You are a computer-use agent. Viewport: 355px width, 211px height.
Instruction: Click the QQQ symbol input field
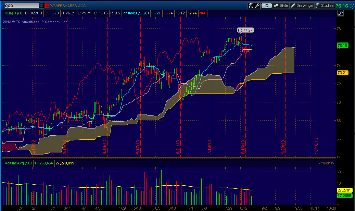click(21, 6)
